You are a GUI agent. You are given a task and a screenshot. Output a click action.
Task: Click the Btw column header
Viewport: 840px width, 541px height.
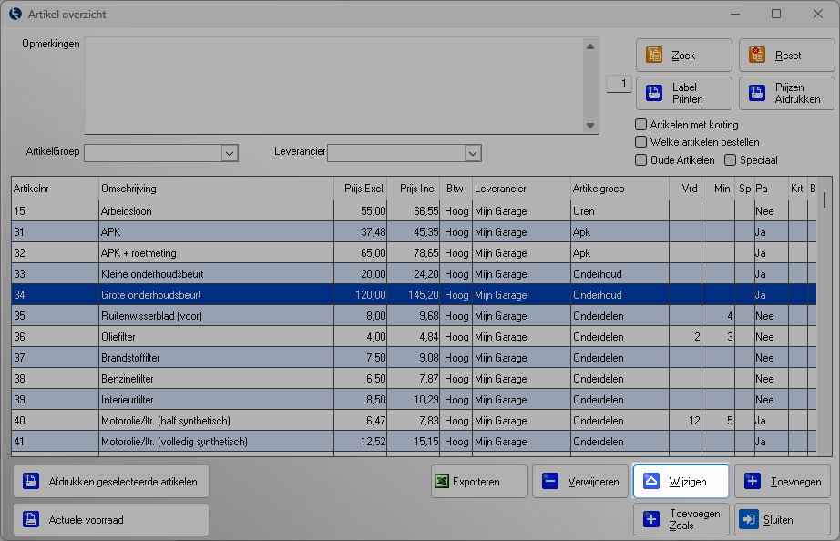pyautogui.click(x=456, y=189)
